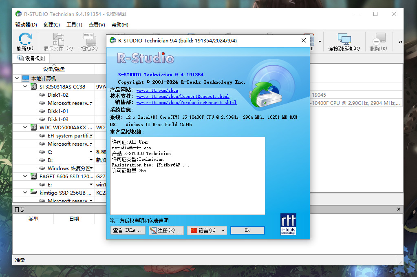417x277 pixels.
Task: Click the 准备 status bar text
Action: coord(20,260)
